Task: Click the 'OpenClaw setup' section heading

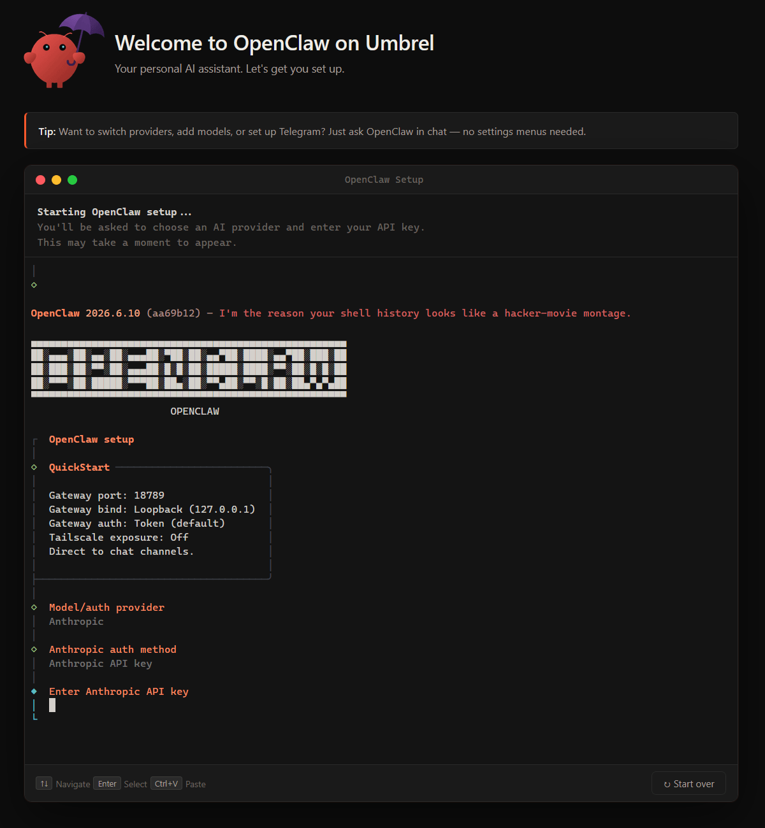Action: [91, 439]
